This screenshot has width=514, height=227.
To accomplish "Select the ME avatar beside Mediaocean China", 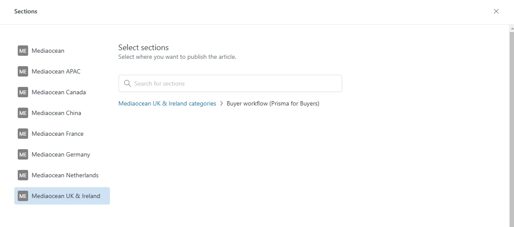I will coord(23,113).
